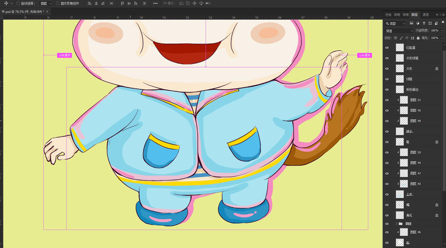Select the 牛.psd document tab

coord(23,12)
